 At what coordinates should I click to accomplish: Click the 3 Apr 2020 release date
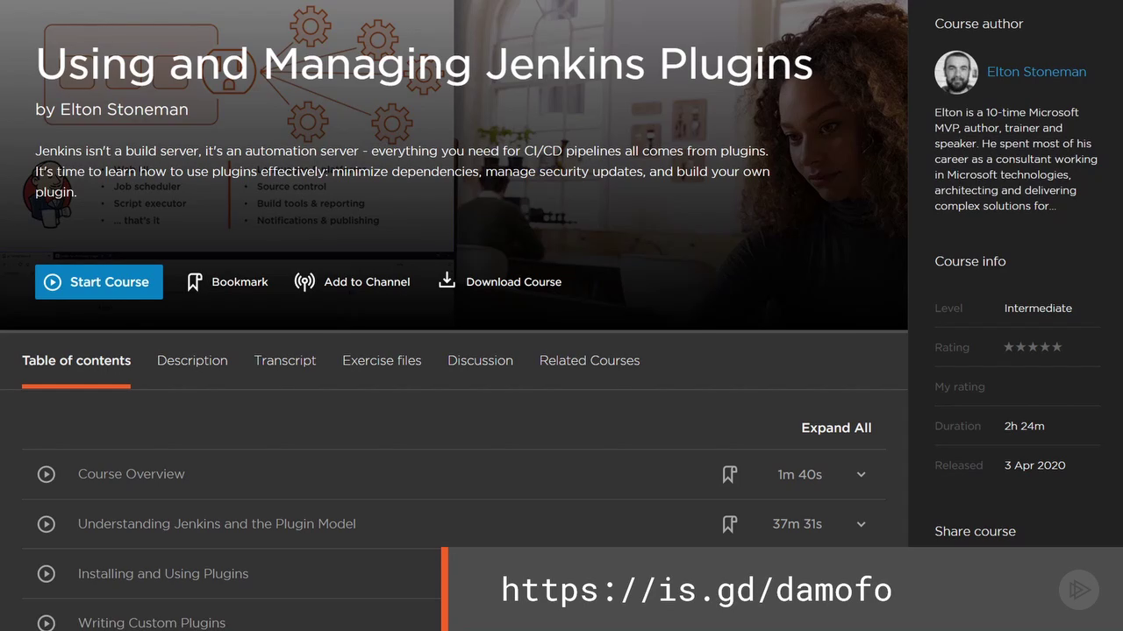tap(1034, 465)
